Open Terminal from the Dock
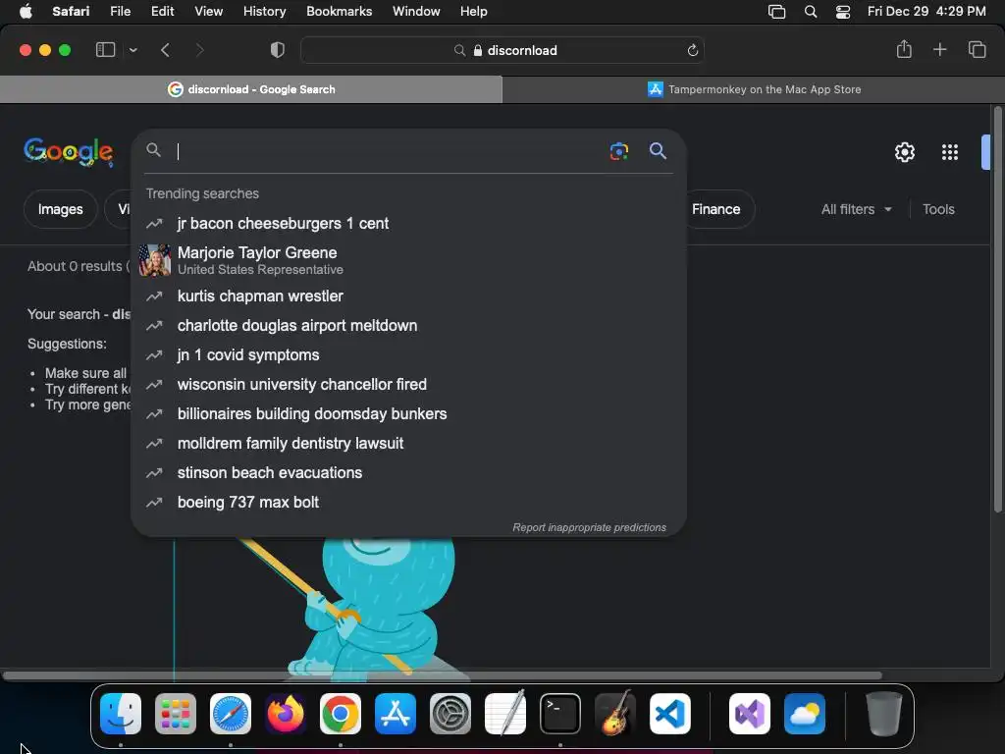 point(560,714)
